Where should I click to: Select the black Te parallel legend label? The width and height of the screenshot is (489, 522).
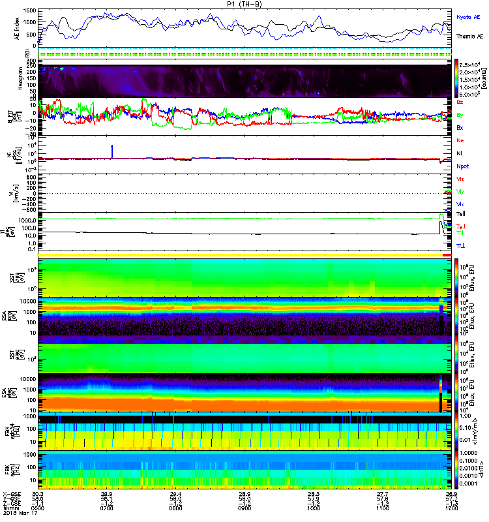(461, 214)
